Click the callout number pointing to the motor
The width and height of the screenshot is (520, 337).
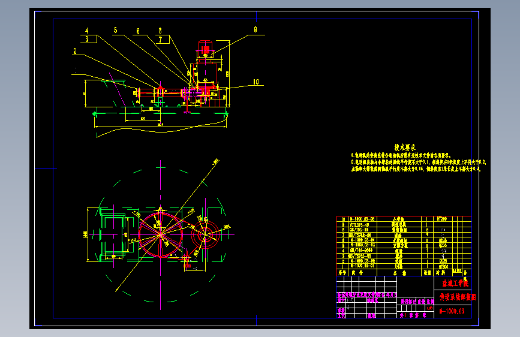click(x=256, y=30)
